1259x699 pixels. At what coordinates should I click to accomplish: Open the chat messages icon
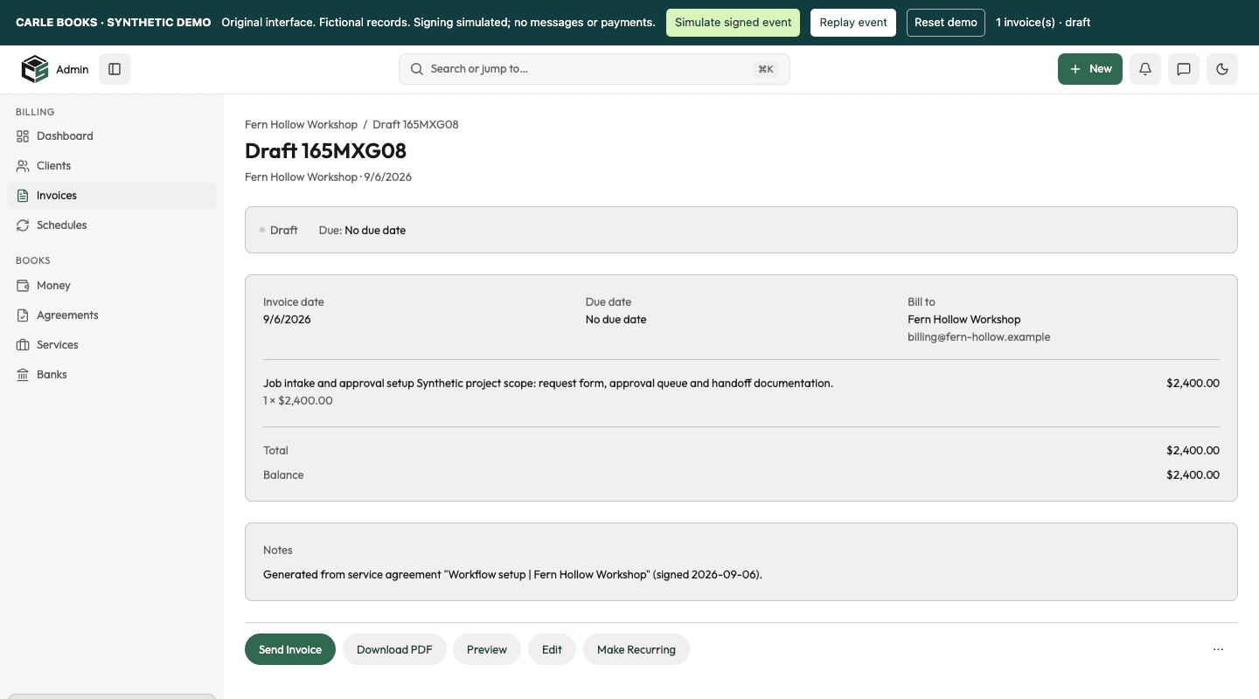click(1184, 69)
